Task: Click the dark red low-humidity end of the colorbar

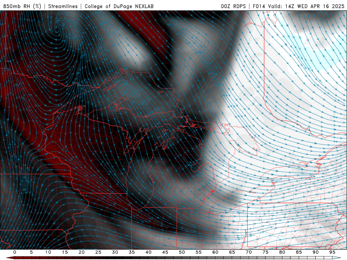Action: pyautogui.click(x=10, y=258)
